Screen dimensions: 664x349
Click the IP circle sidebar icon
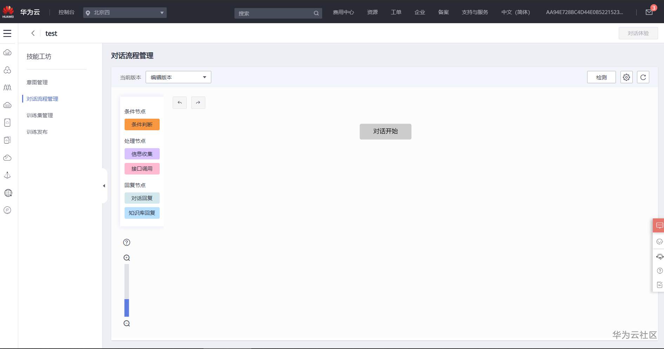(7, 210)
